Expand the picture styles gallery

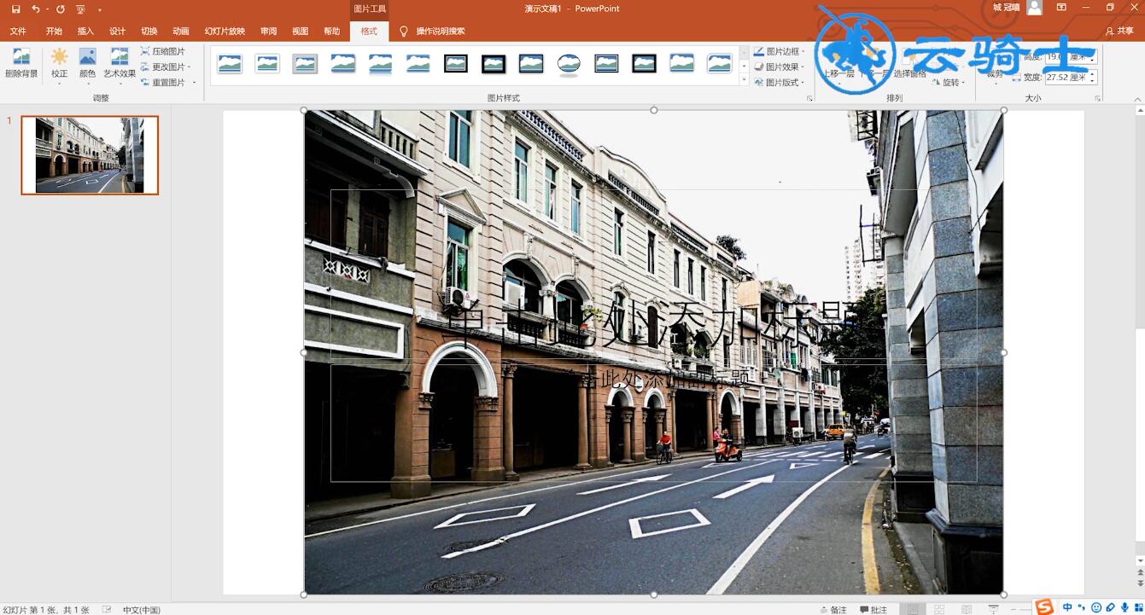[745, 80]
